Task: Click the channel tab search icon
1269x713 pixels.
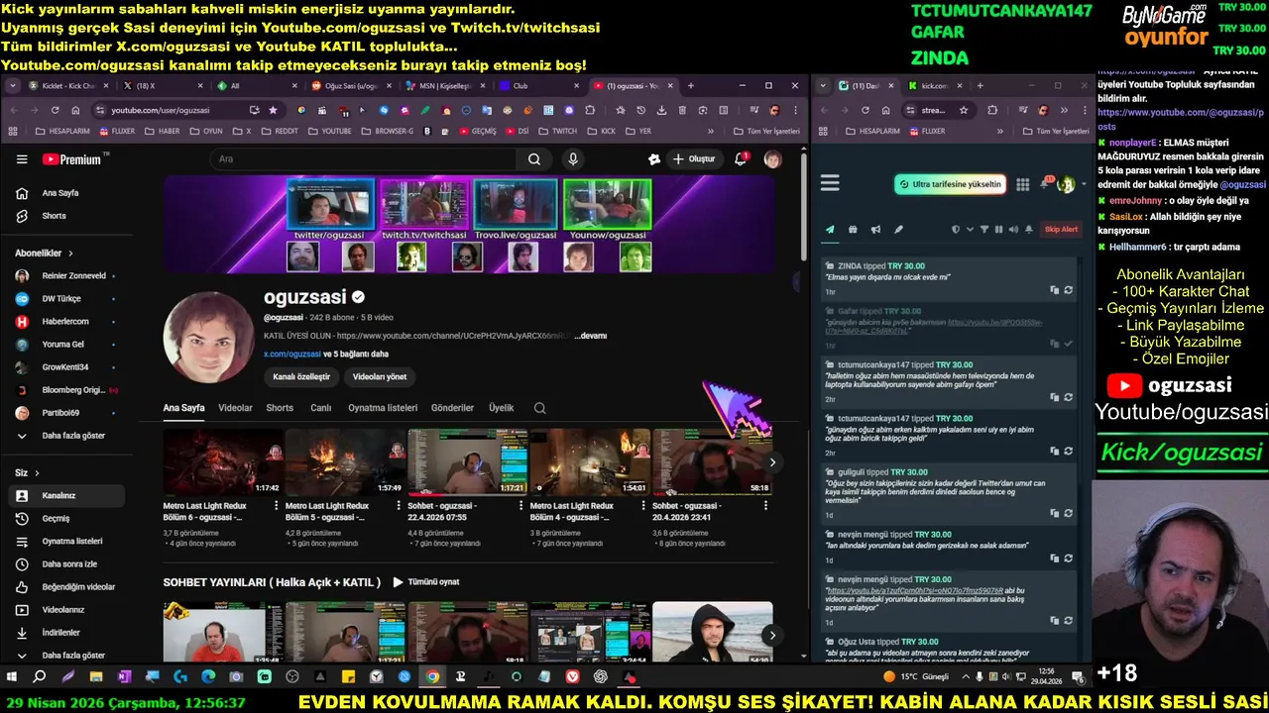Action: (x=540, y=408)
